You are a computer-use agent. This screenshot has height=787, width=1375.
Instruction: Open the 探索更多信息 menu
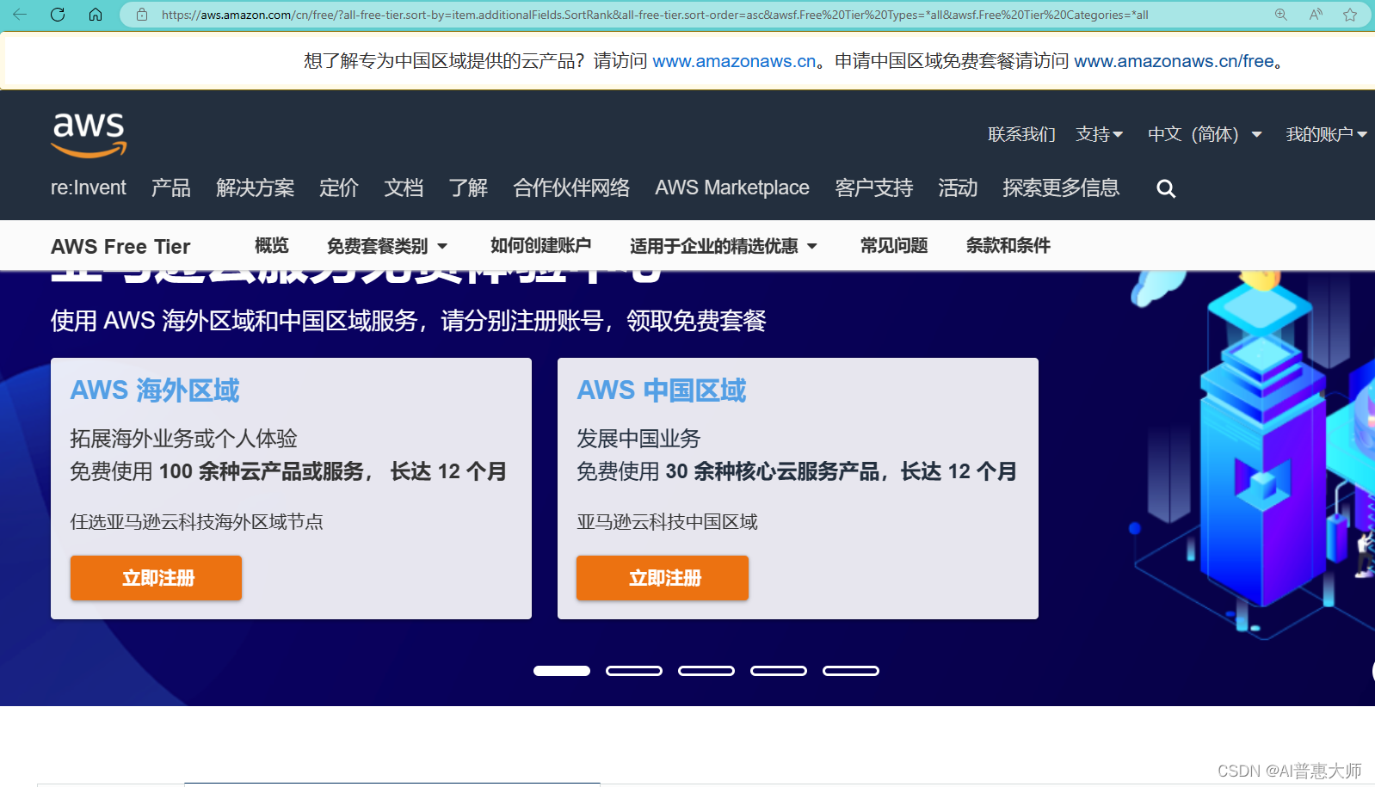tap(1061, 188)
